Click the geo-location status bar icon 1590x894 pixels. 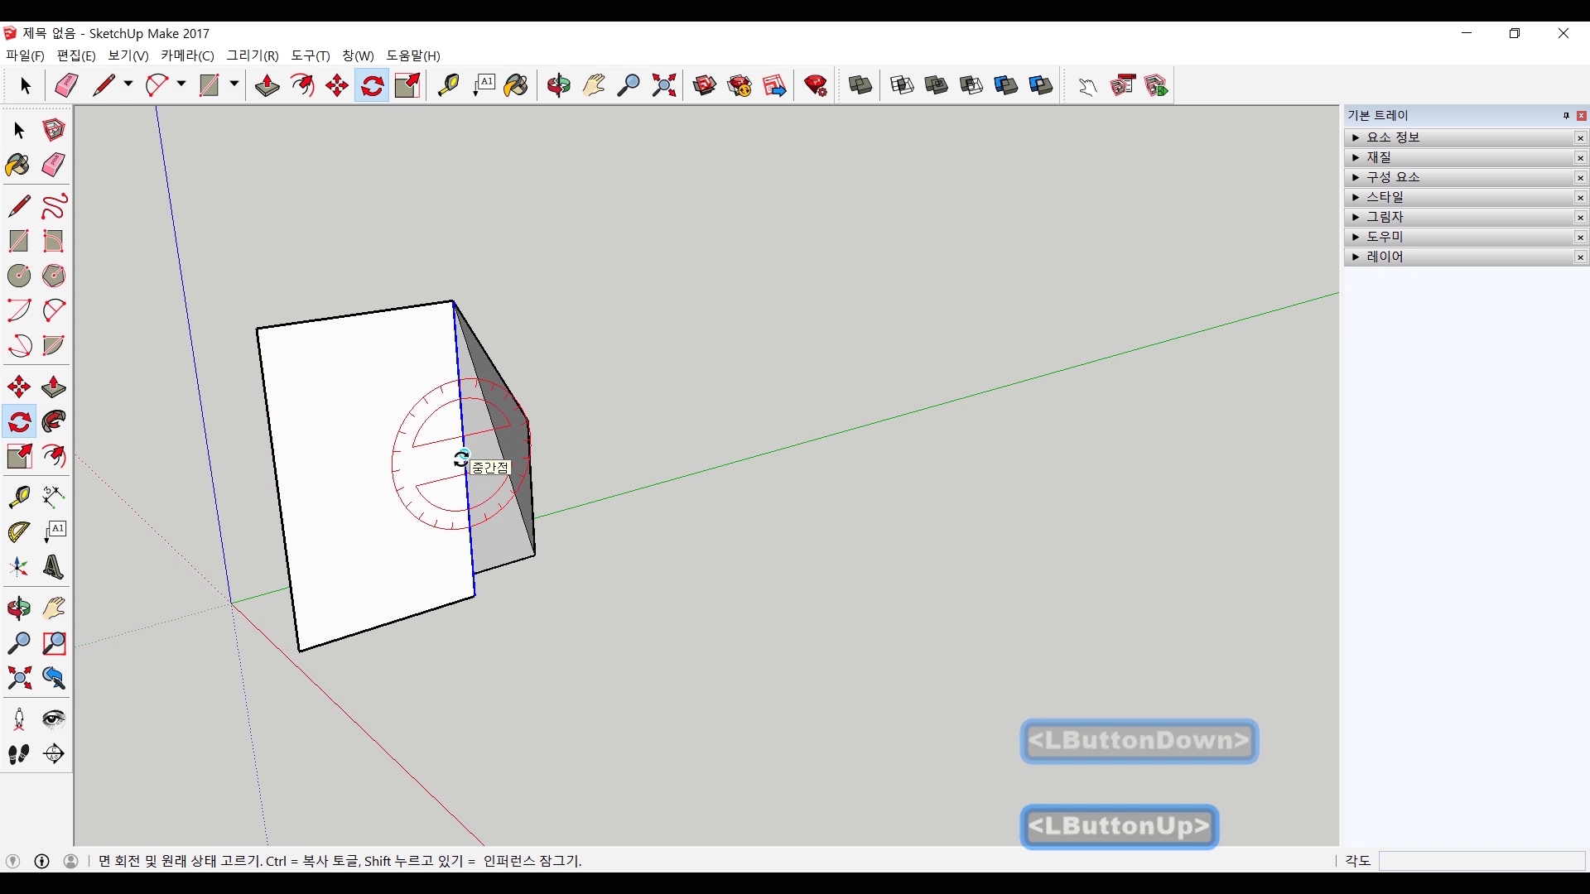(x=13, y=861)
